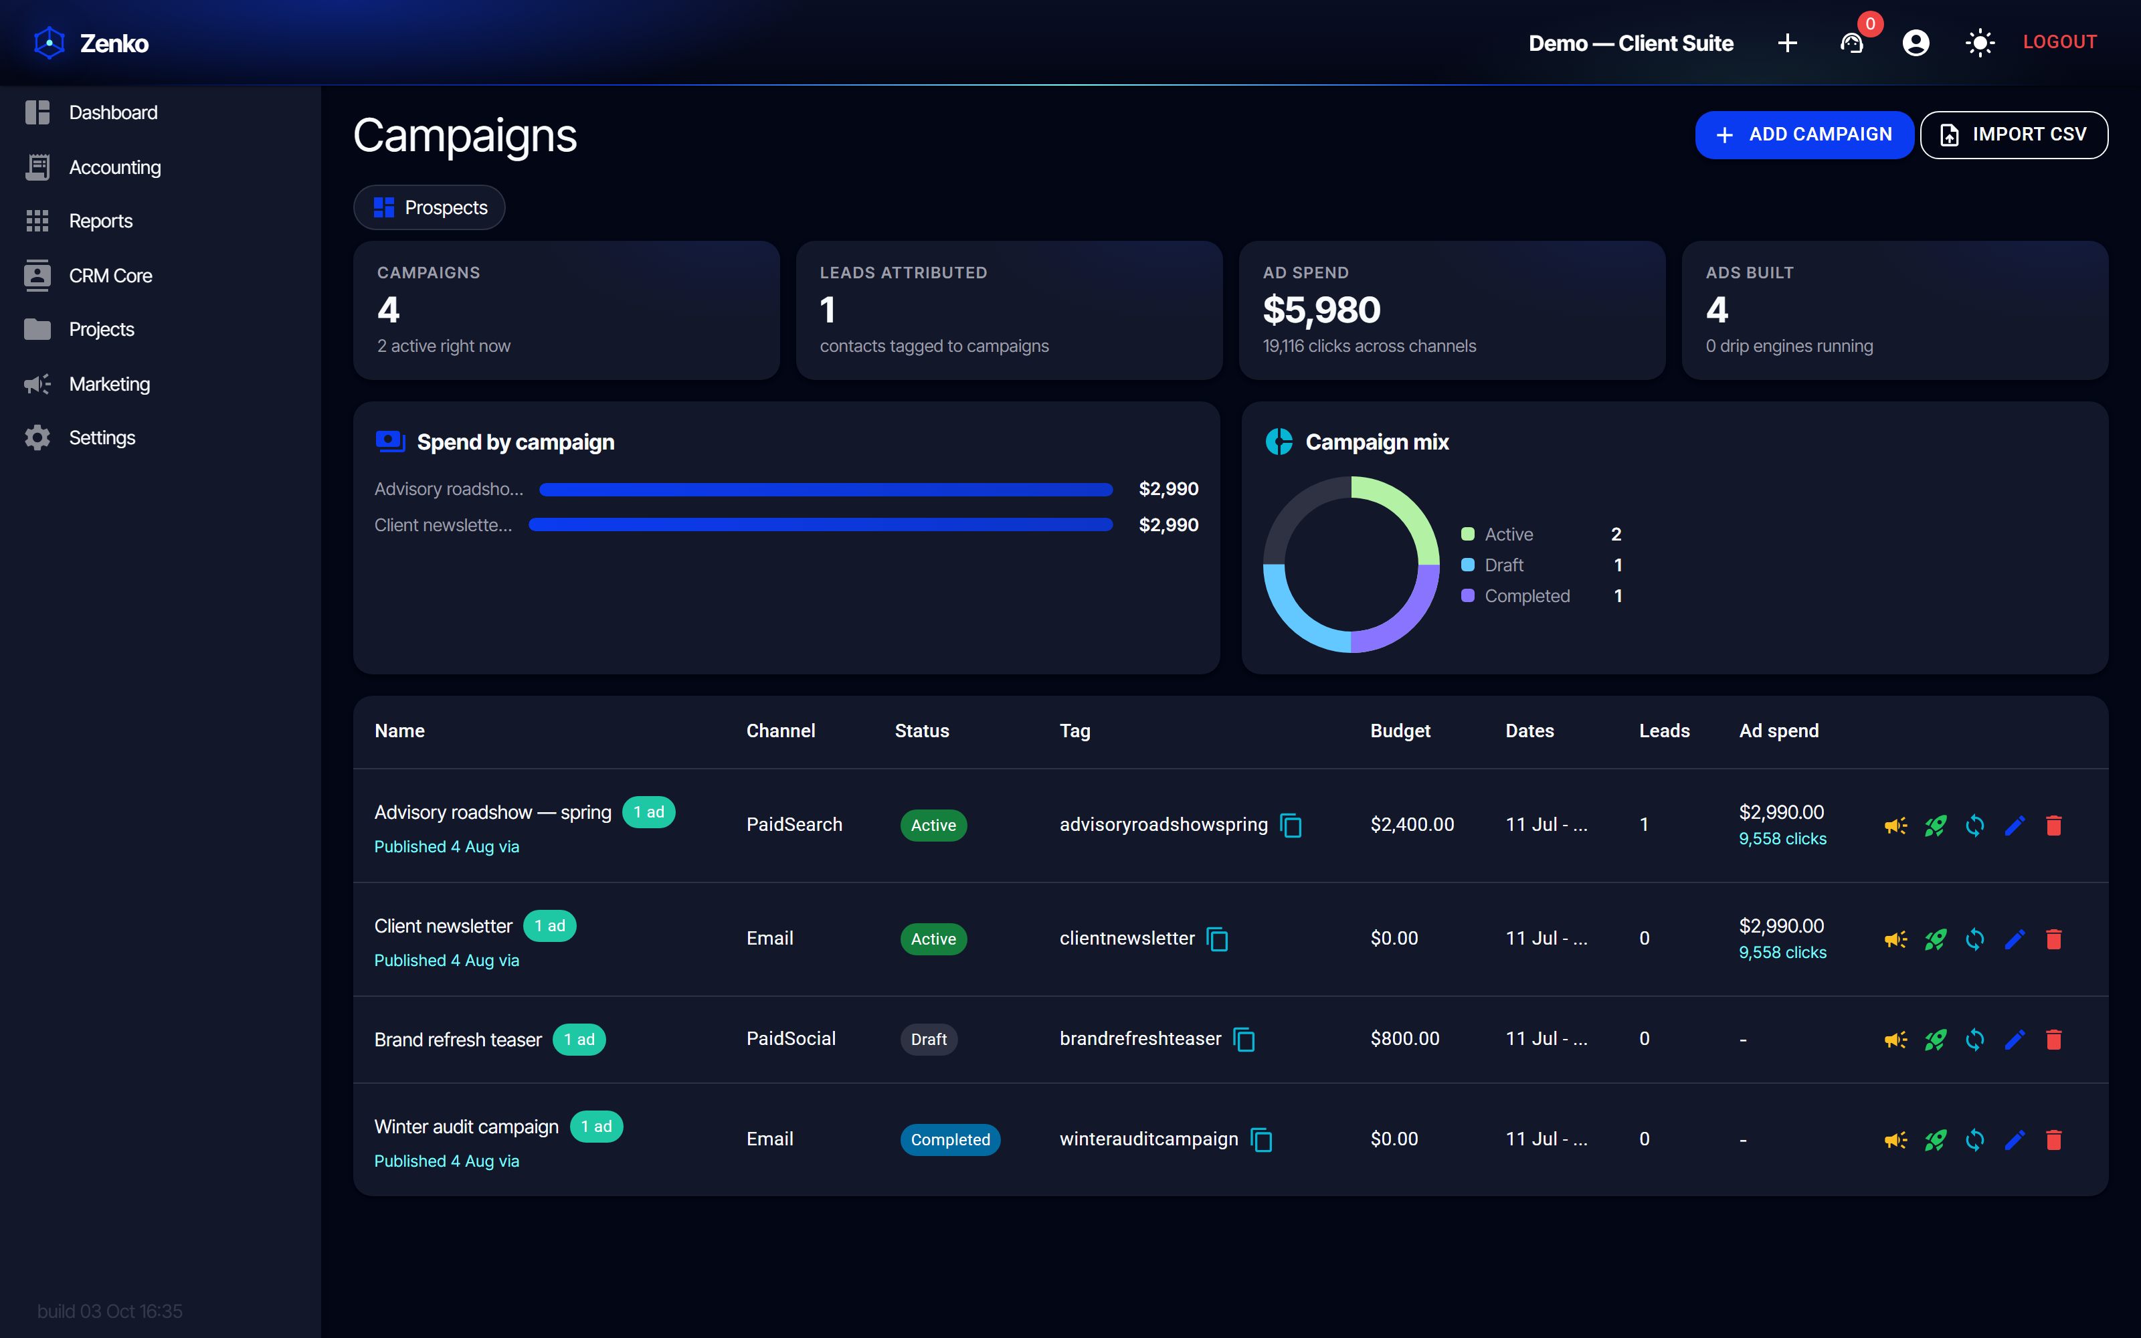Click the '1 ad' badge on Client newsletter
Image resolution: width=2141 pixels, height=1338 pixels.
549,926
